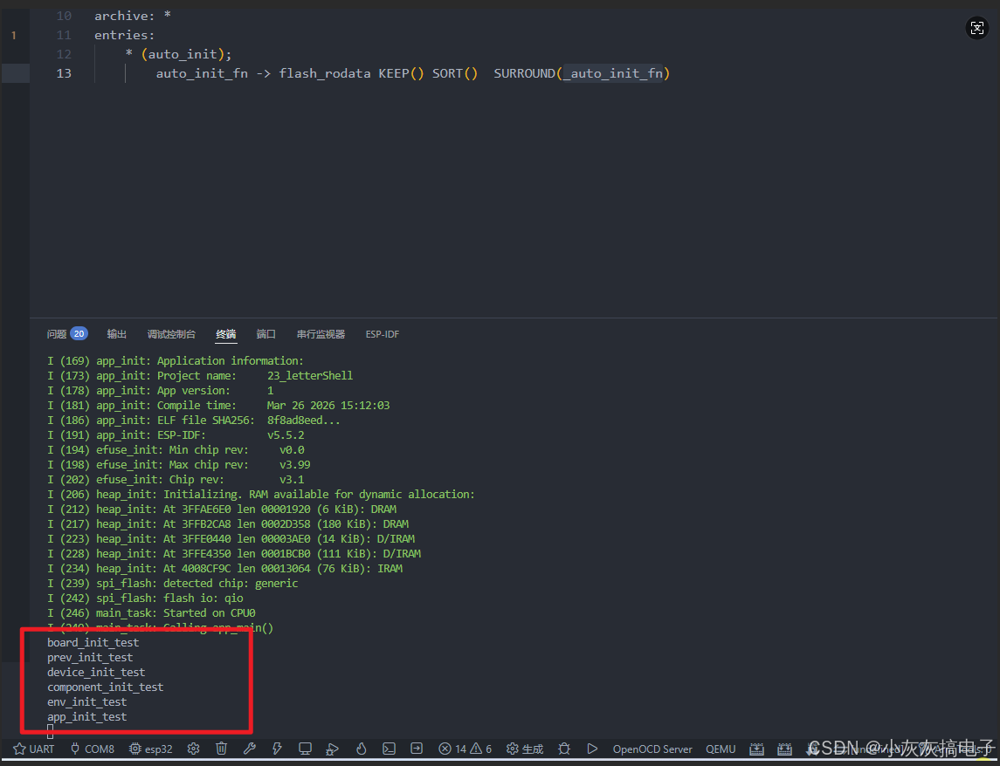The image size is (1000, 766).
Task: Click the run play triangle in status bar
Action: tap(592, 749)
